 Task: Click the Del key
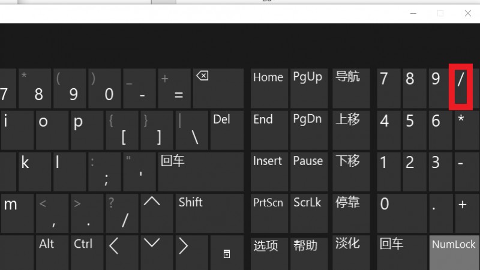coord(227,130)
